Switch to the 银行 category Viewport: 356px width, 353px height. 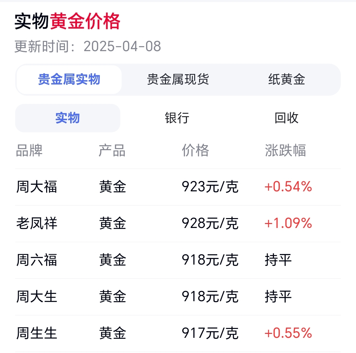point(176,118)
